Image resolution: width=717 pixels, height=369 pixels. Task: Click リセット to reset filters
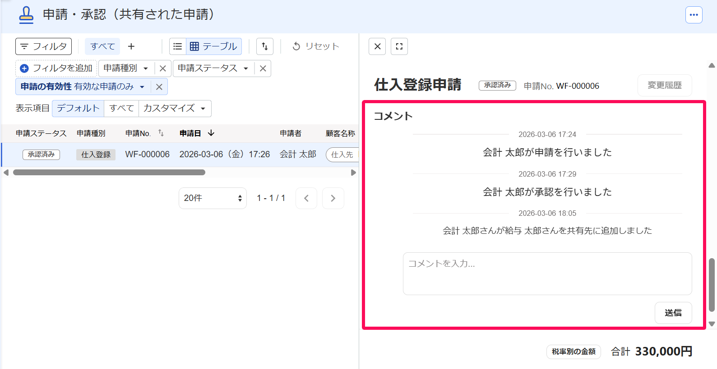316,46
